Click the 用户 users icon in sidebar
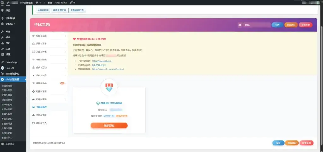This screenshot has height=152, width=323. 3,43
